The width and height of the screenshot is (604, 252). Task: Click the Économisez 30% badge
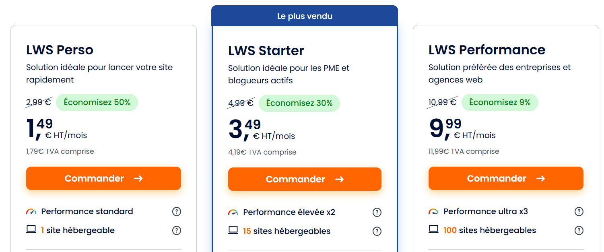299,103
